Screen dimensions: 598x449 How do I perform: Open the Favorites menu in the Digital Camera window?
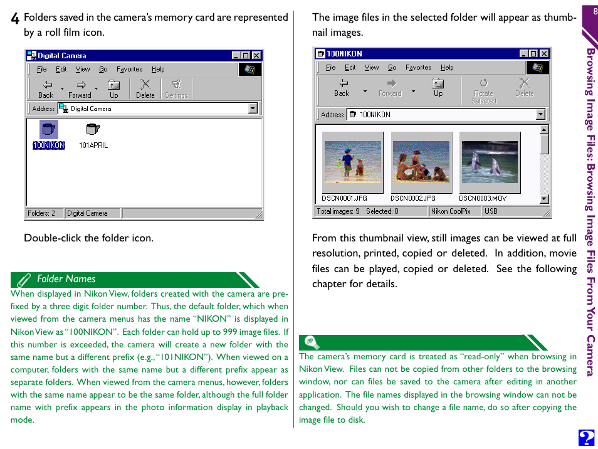pos(129,70)
